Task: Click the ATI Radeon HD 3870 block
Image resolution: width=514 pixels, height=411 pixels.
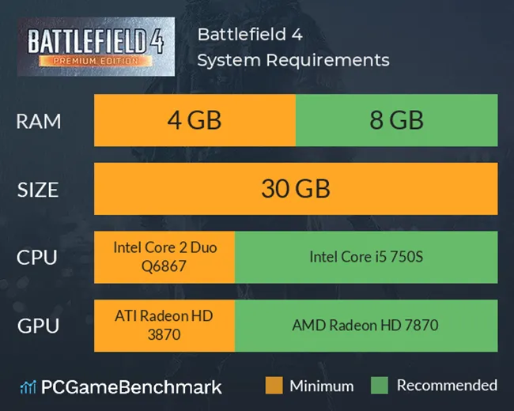Action: (164, 326)
